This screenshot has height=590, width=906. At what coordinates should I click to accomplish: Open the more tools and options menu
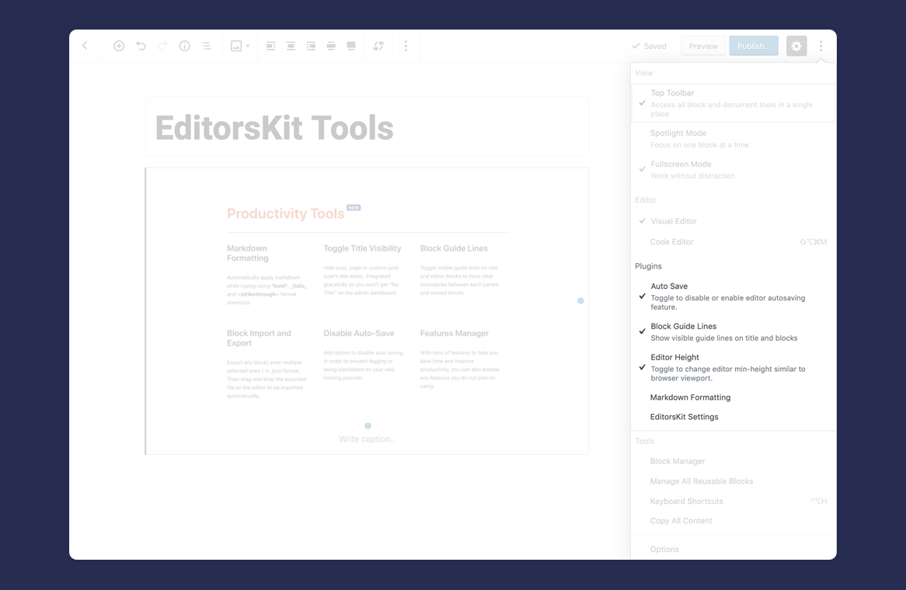pos(821,46)
